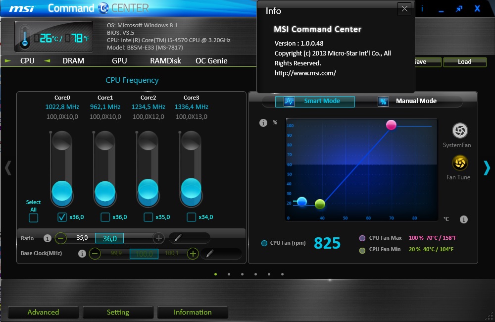This screenshot has width=495, height=322.
Task: Open the http://www.msi.com/ link
Action: pos(305,73)
